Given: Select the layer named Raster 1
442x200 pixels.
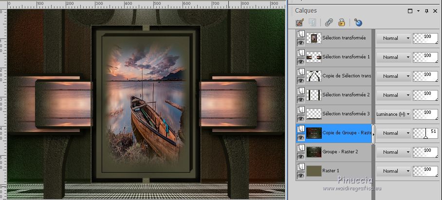Looking at the screenshot, I should pyautogui.click(x=331, y=170).
